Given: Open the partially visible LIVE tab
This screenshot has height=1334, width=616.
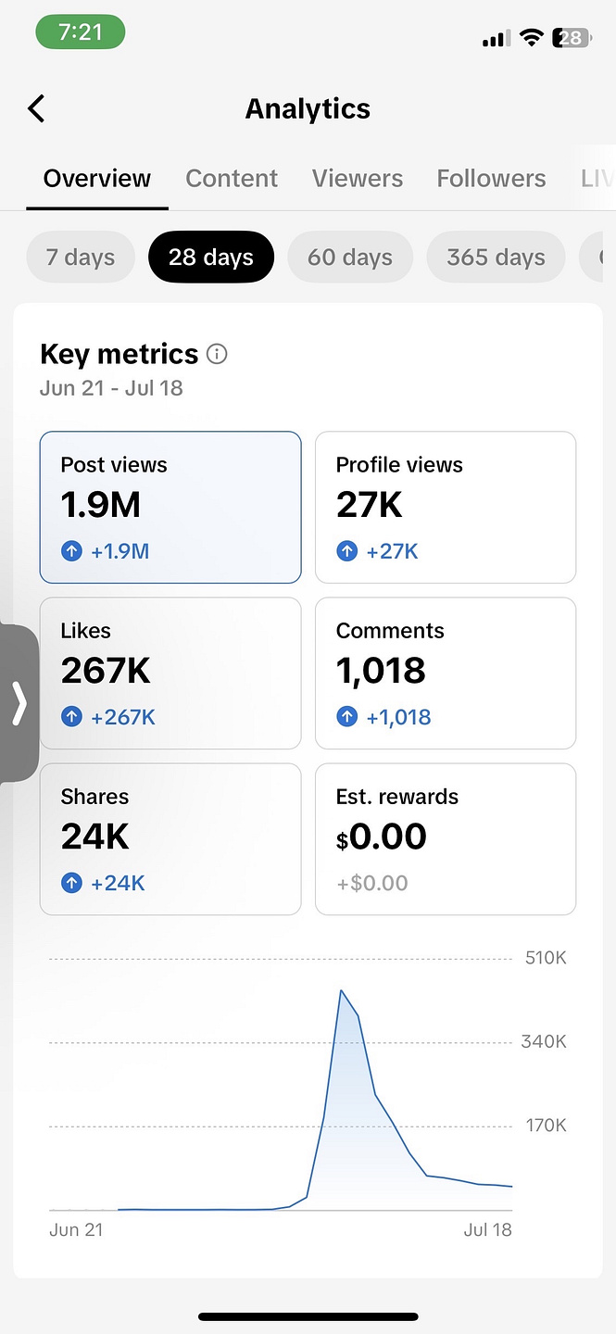Looking at the screenshot, I should (597, 178).
